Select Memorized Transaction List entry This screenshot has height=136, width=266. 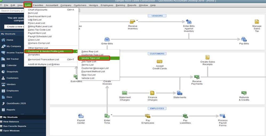[x=51, y=59]
